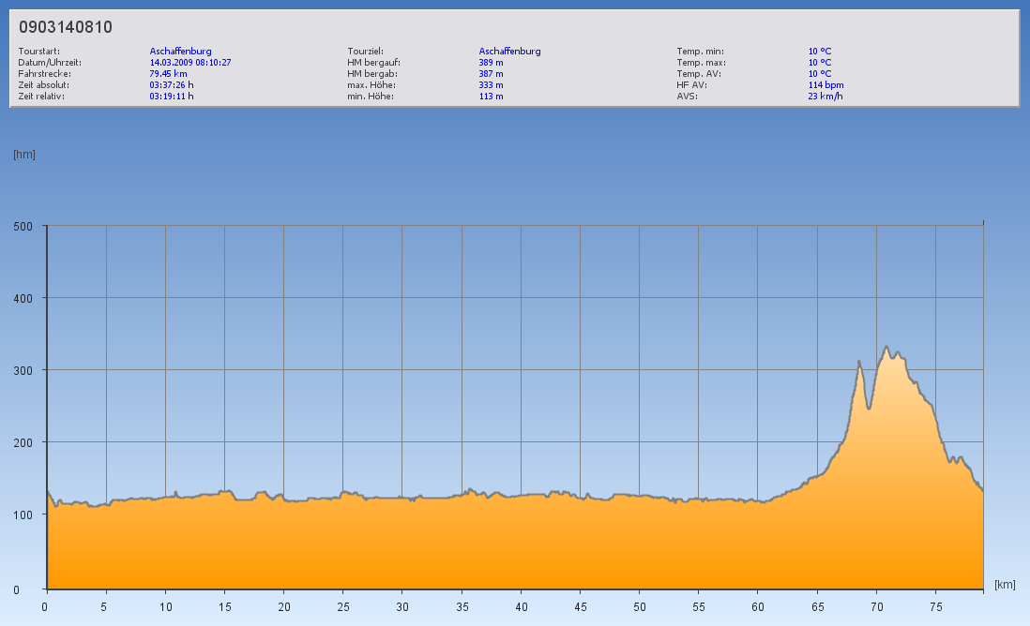Click the AVS value 23 km/h

(825, 97)
